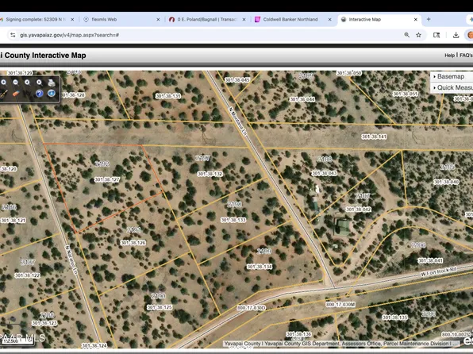Click parcel label 301-38-127
Image resolution: width=473 pixels, height=354 pixels.
pyautogui.click(x=107, y=179)
